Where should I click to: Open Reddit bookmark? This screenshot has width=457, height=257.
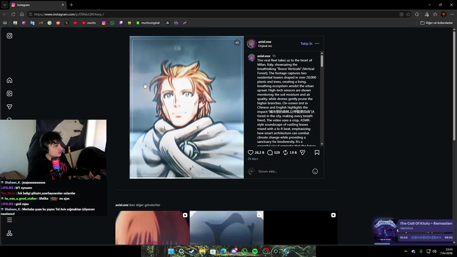tap(58, 23)
